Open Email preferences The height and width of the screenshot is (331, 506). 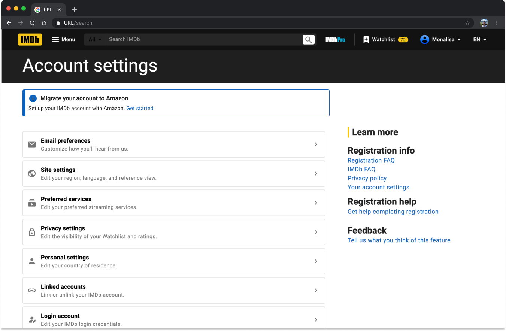point(174,144)
